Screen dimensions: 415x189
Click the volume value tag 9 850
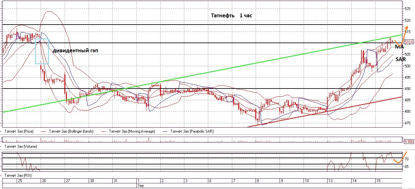pos(409,142)
